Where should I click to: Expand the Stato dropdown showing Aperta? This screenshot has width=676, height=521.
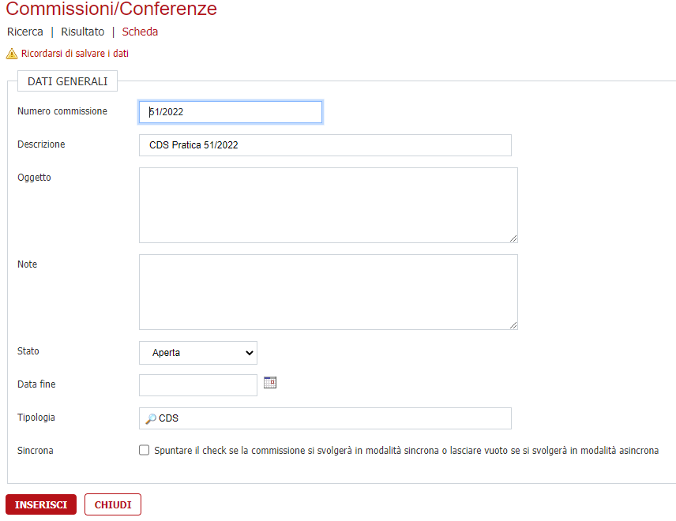[x=198, y=353]
